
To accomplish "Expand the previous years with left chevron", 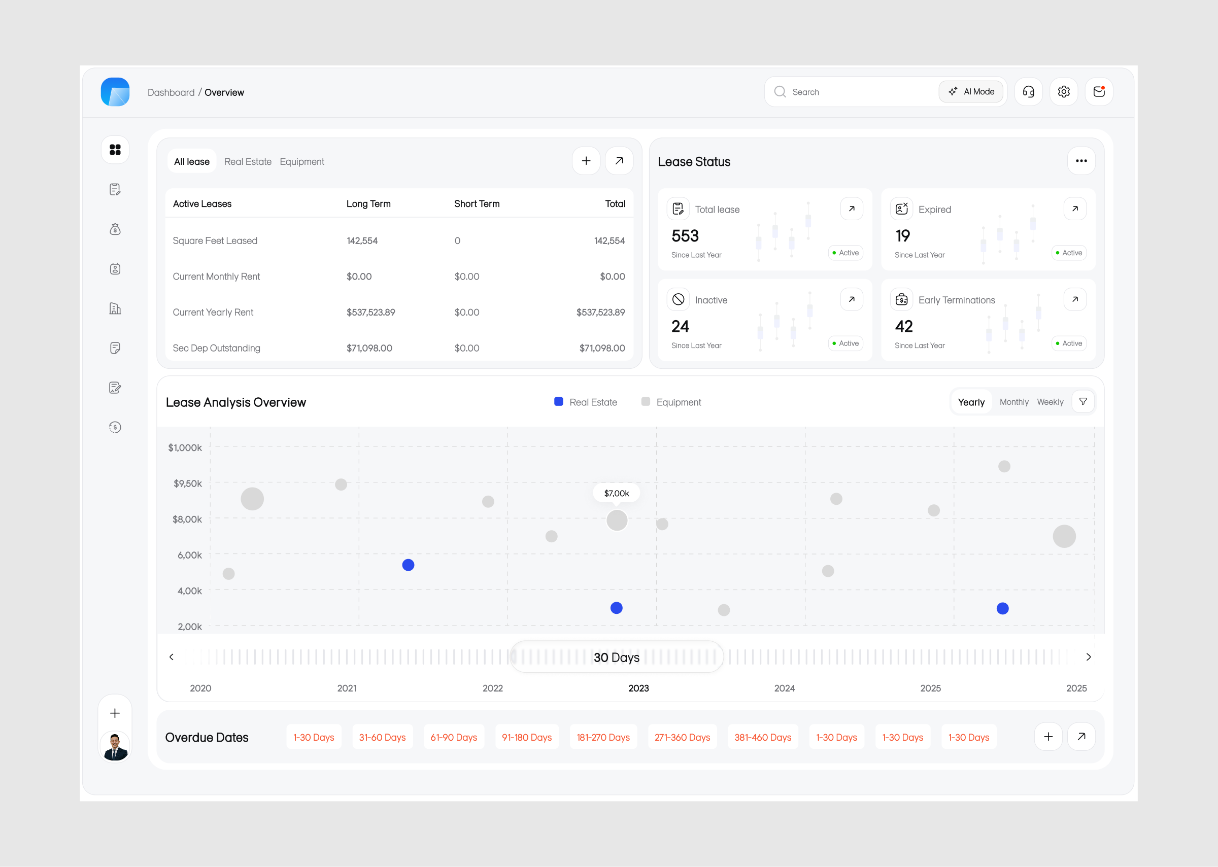I will (x=172, y=656).
